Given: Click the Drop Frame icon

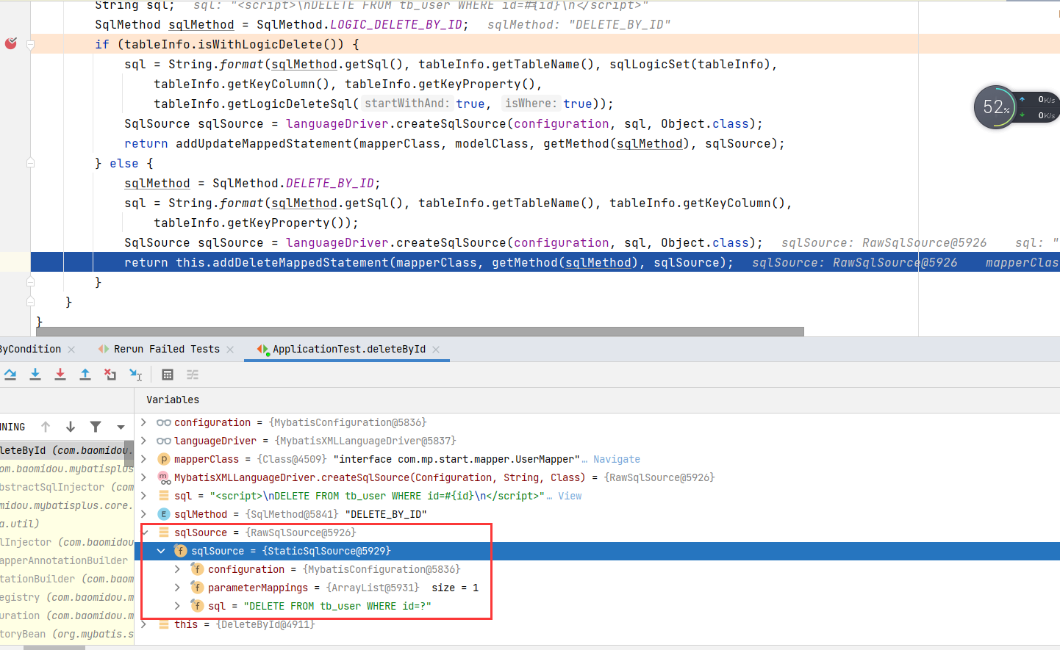Looking at the screenshot, I should coord(110,375).
